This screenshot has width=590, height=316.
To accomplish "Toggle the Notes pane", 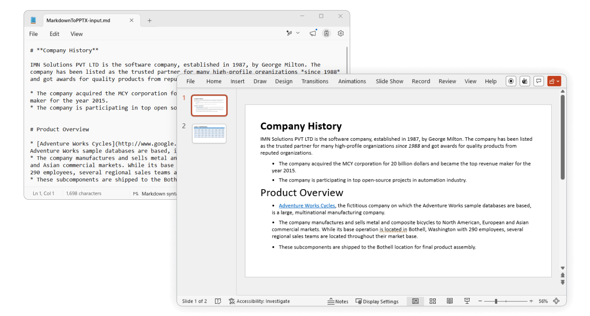I will 338,301.
